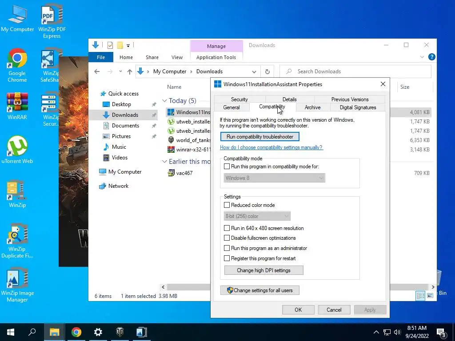Switch to Security tab
455x341 pixels.
pos(239,99)
